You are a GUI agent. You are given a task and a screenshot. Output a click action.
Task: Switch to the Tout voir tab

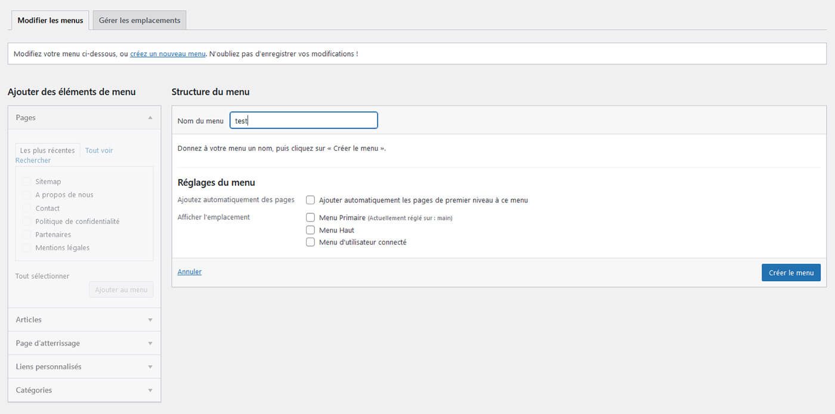coord(99,151)
